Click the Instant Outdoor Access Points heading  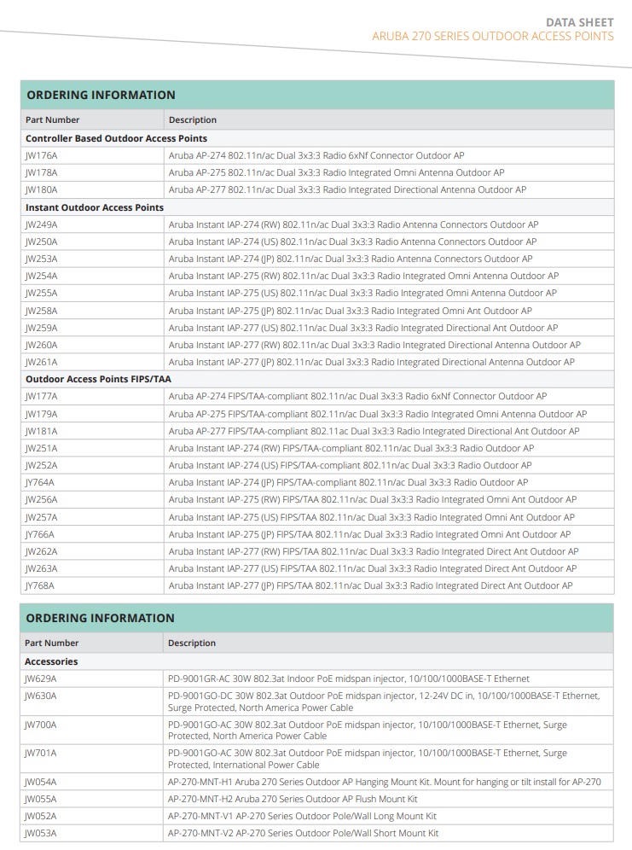[x=95, y=207]
